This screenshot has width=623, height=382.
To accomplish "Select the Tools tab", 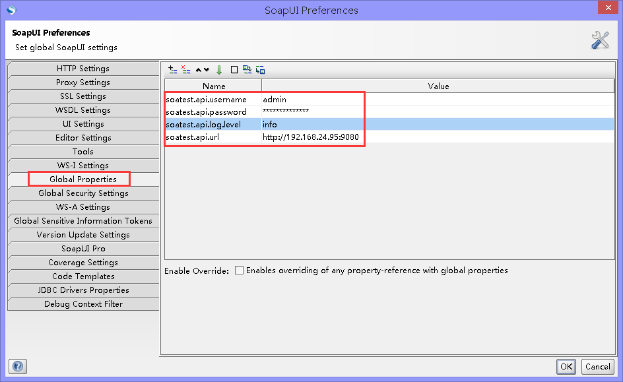I will coord(83,152).
